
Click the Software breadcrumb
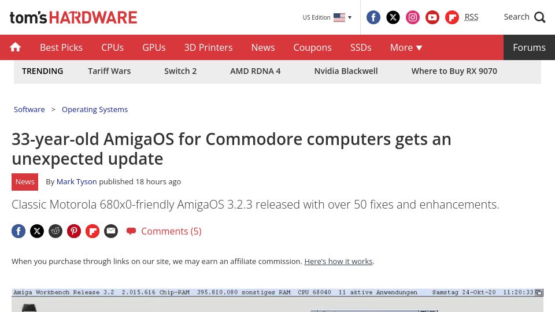point(29,109)
